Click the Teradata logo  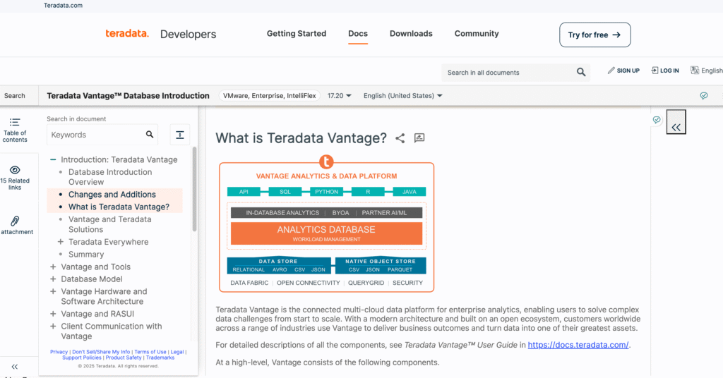[127, 34]
